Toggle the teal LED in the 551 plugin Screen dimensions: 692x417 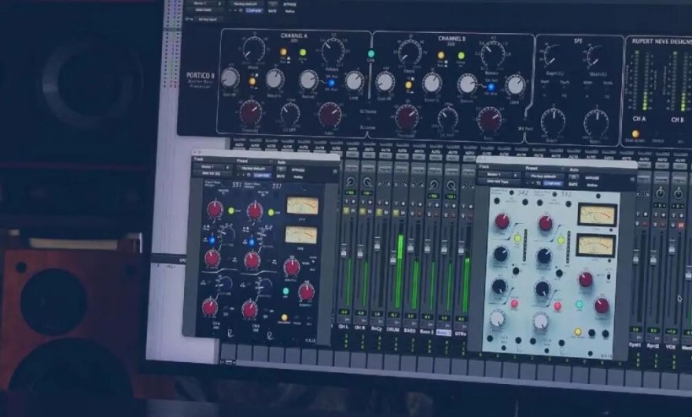pyautogui.click(x=285, y=290)
